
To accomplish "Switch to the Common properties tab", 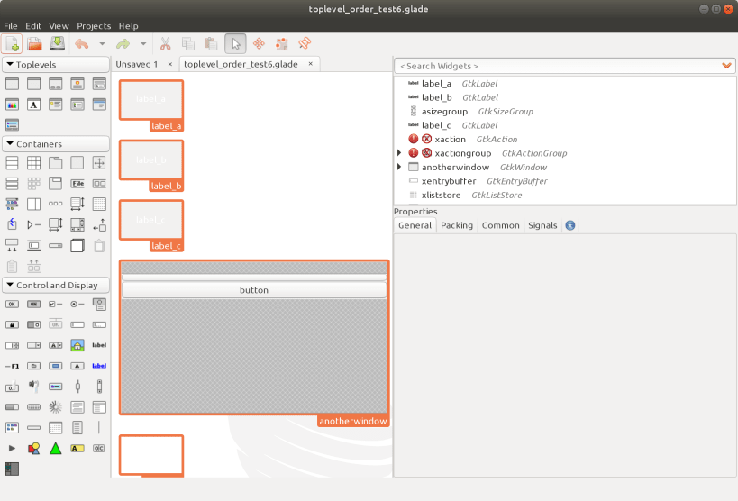I will pos(500,225).
